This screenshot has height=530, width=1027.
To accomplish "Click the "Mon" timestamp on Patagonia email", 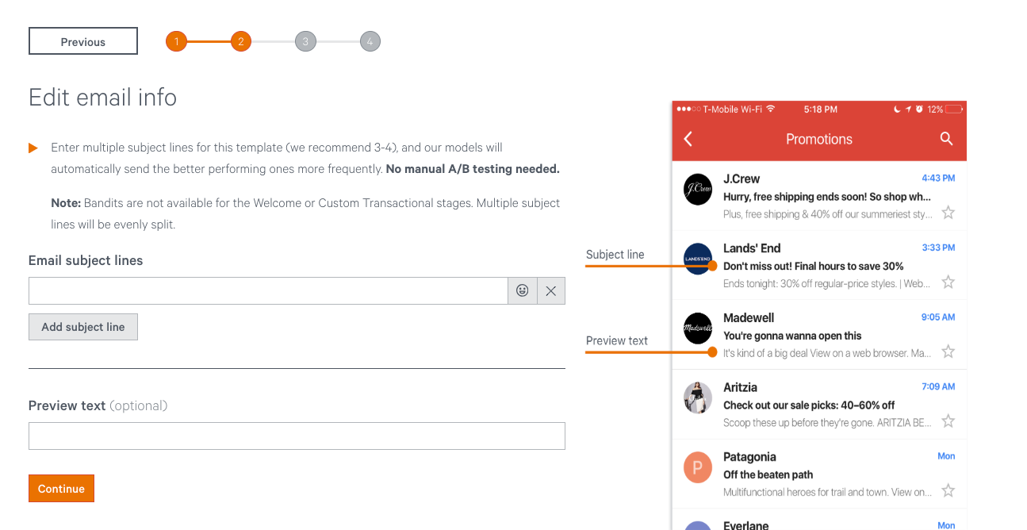I will click(946, 456).
